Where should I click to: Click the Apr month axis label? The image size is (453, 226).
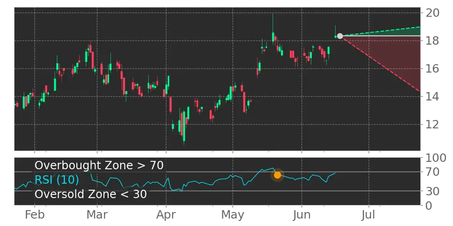click(166, 215)
